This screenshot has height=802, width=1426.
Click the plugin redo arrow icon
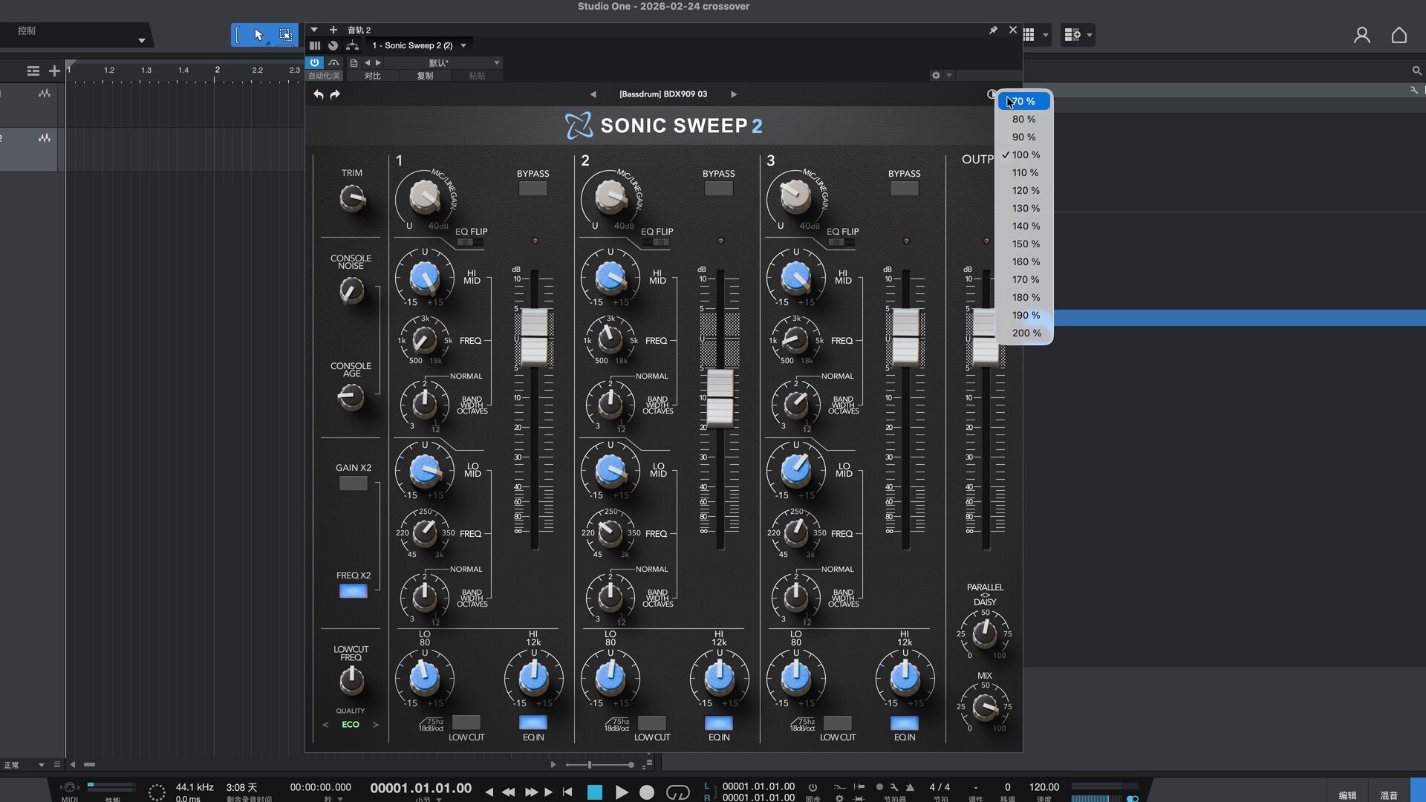pyautogui.click(x=335, y=94)
